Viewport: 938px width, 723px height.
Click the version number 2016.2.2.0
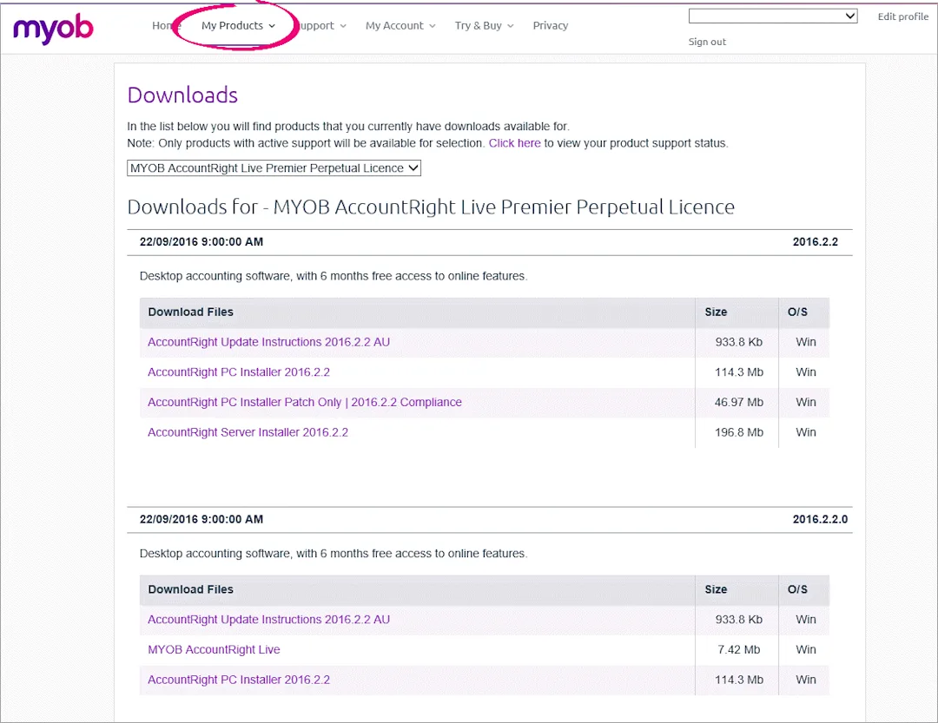820,519
